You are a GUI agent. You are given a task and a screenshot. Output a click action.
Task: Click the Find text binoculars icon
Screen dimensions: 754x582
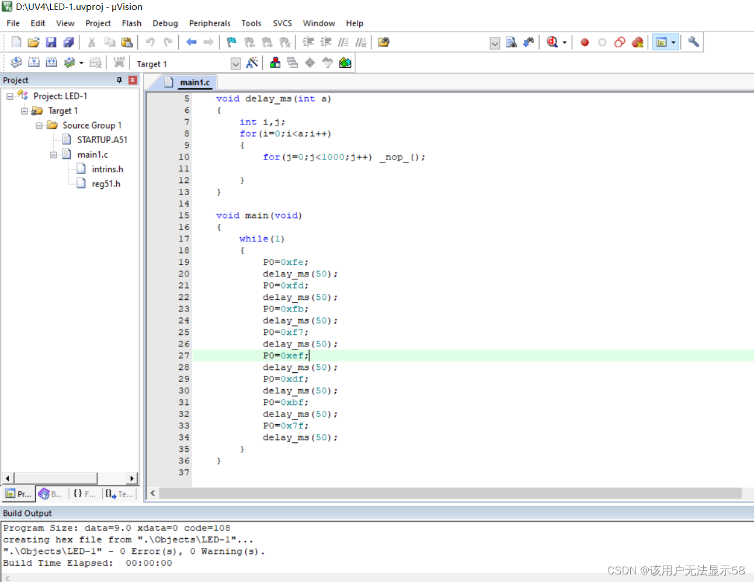511,42
